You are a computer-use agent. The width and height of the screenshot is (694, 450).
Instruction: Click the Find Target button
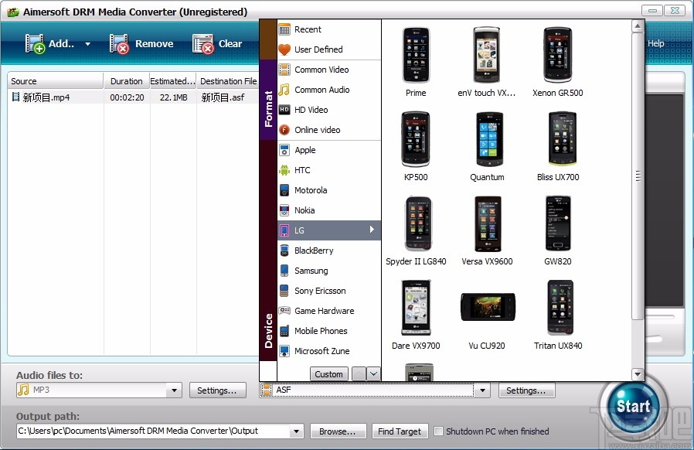click(x=400, y=431)
